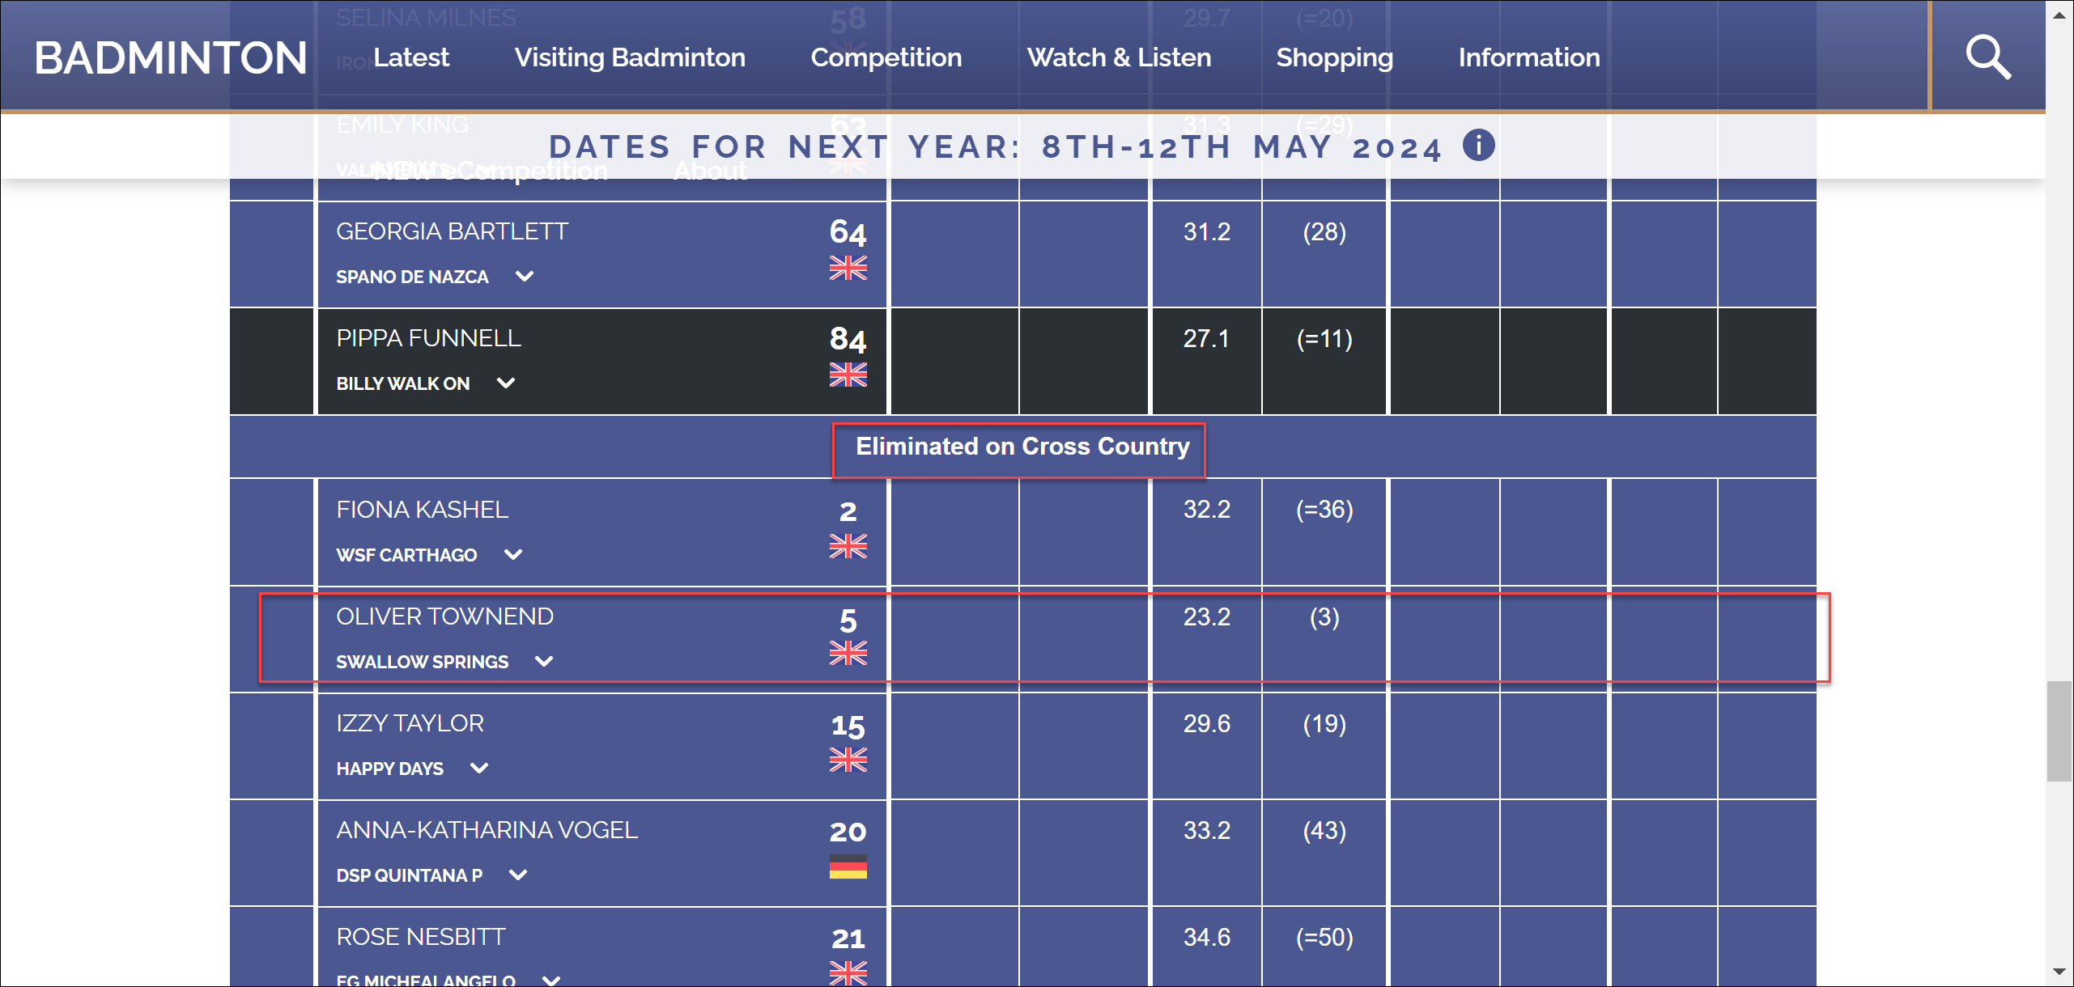Go to Badminton home logo
This screenshot has width=2074, height=987.
(171, 57)
